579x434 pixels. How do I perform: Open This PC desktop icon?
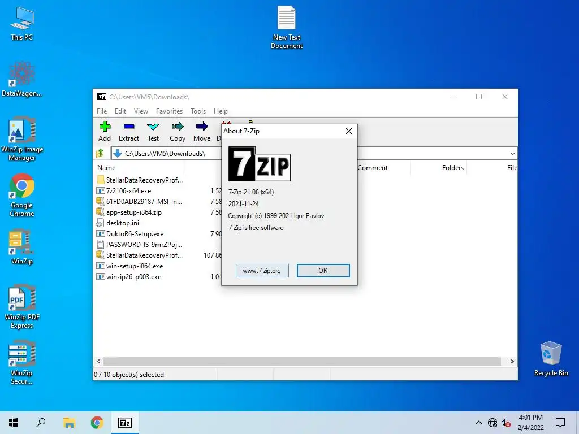[x=22, y=23]
